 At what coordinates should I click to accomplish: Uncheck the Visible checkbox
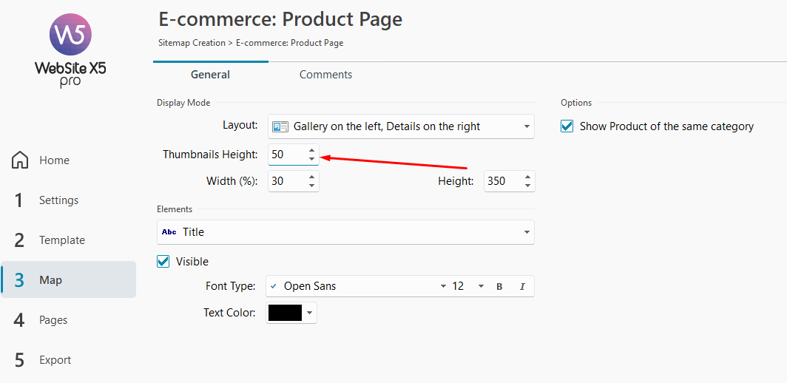pyautogui.click(x=163, y=262)
